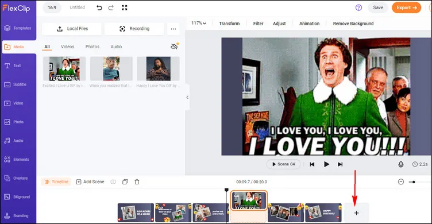This screenshot has width=432, height=224.
Task: Open the Transform options
Action: [229, 24]
